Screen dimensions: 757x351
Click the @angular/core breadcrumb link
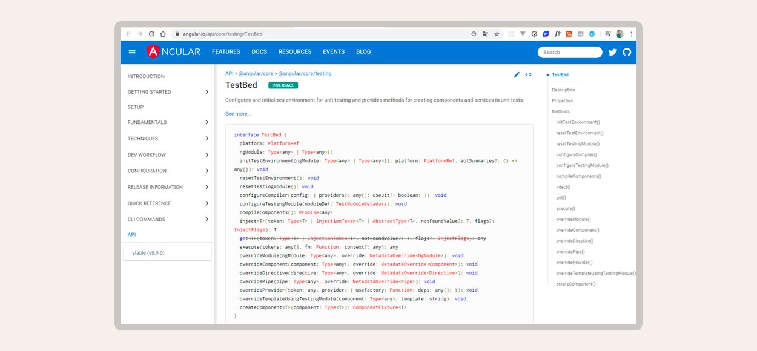click(x=256, y=74)
